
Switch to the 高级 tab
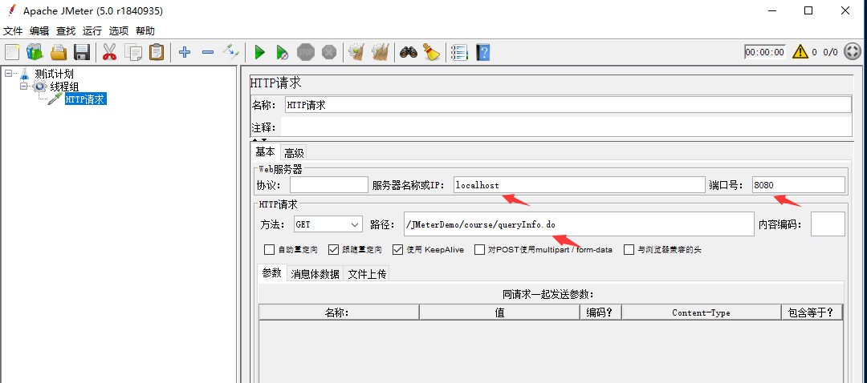(x=294, y=152)
